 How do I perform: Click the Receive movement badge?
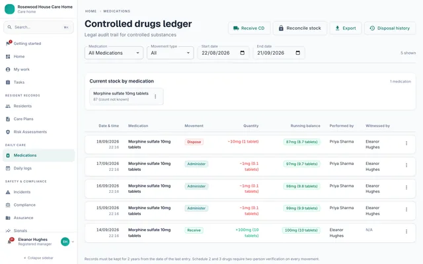(x=194, y=230)
